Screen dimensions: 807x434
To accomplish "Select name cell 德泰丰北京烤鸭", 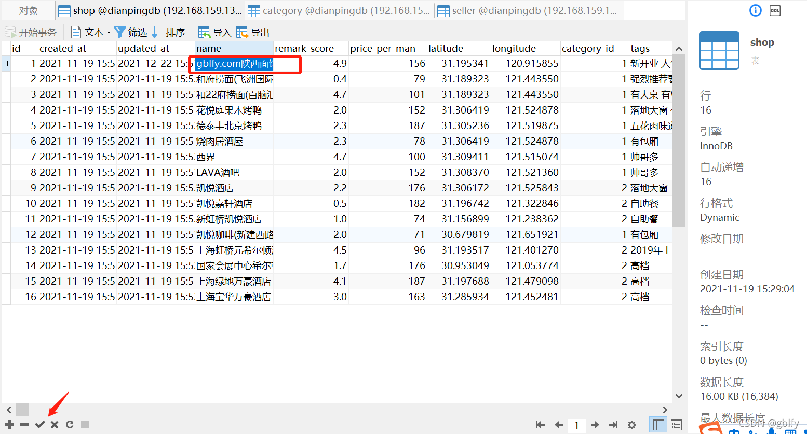I will point(234,126).
